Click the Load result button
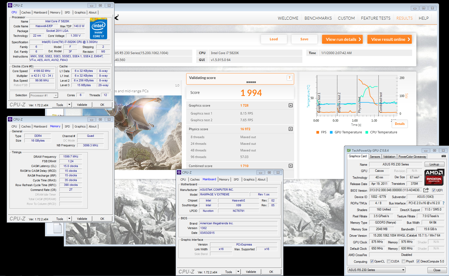This screenshot has height=276, width=449. click(x=274, y=39)
